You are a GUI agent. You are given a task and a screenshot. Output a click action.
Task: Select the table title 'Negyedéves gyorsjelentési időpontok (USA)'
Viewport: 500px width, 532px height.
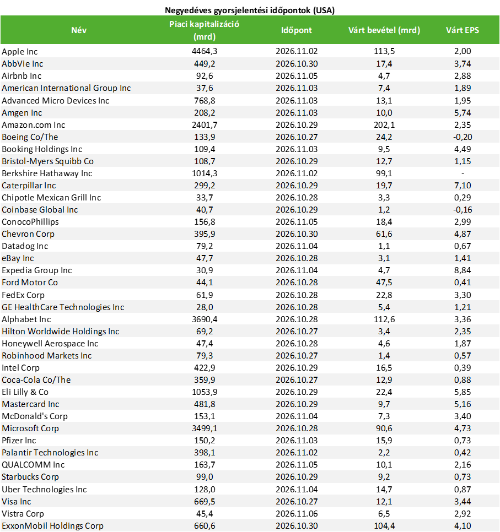click(250, 10)
